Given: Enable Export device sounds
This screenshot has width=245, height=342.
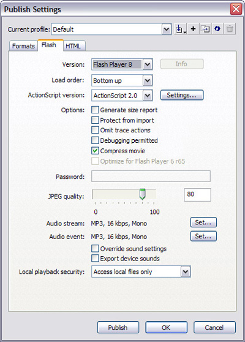Looking at the screenshot, I should pyautogui.click(x=95, y=259).
